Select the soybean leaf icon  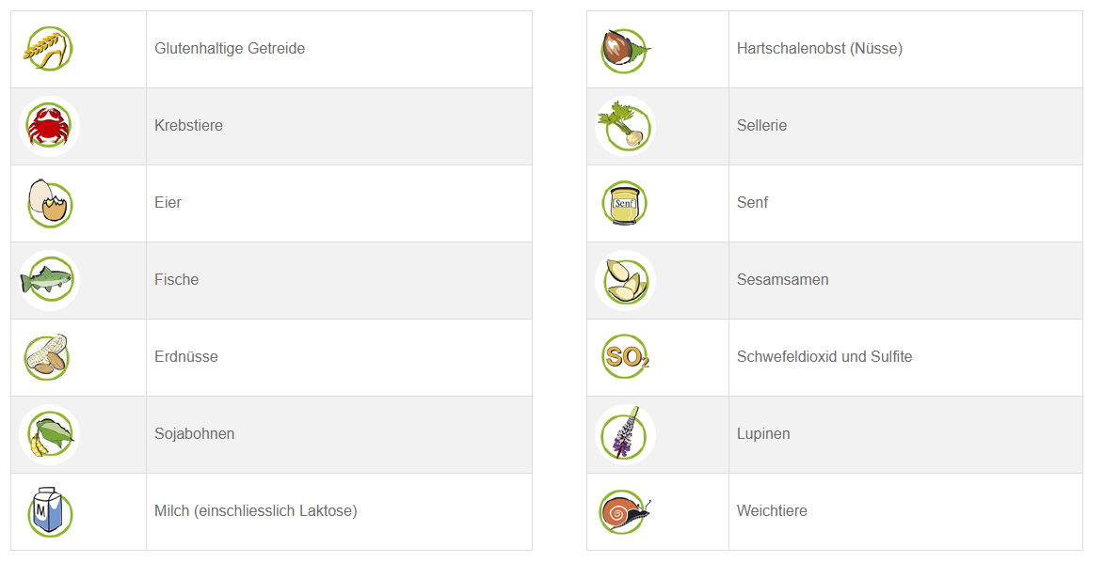[x=49, y=434]
